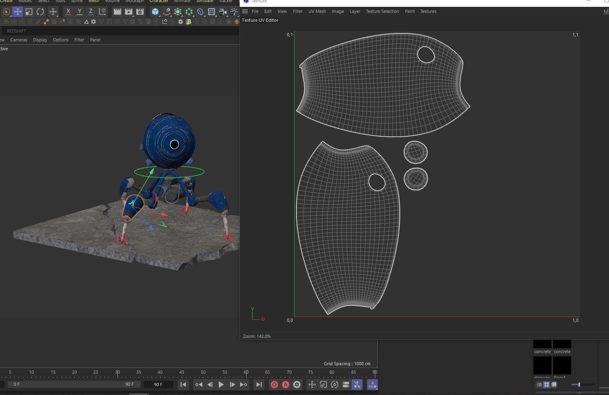The height and width of the screenshot is (395, 609).
Task: Open the Options menu in viewport
Action: point(61,40)
